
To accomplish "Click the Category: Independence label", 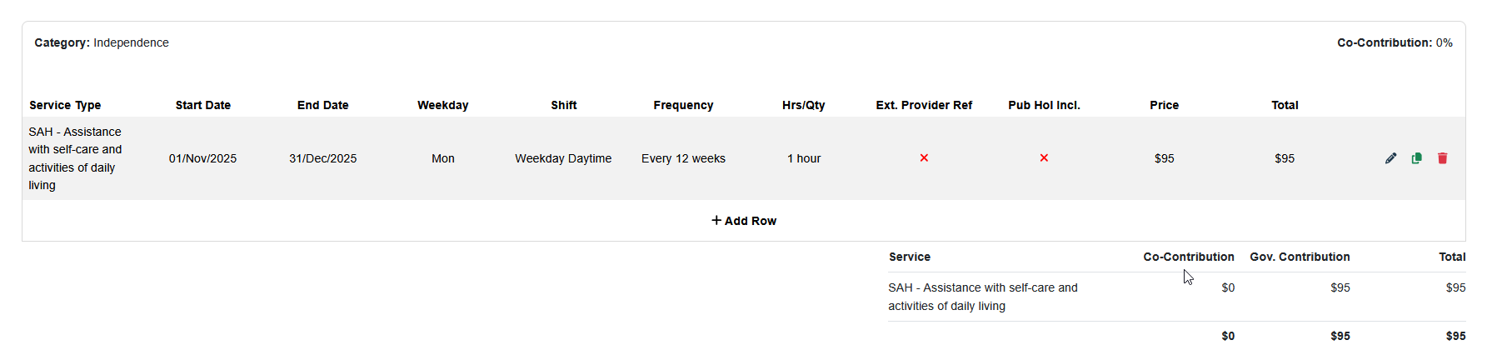I will pos(102,42).
